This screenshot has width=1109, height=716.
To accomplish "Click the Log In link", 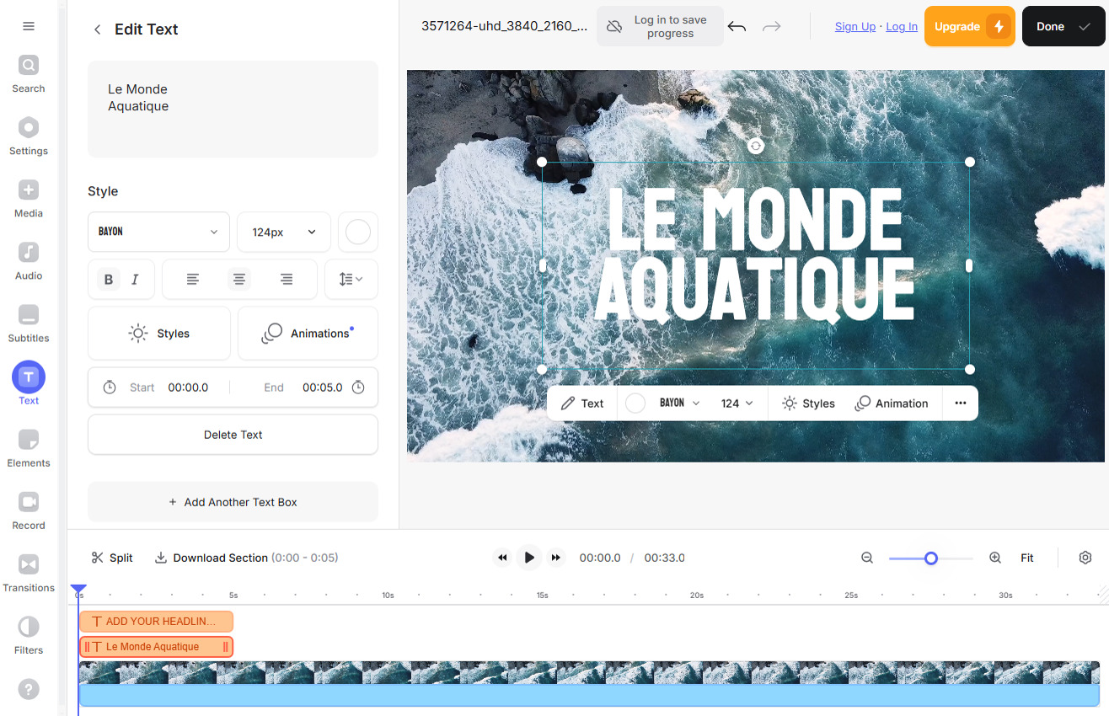I will point(901,26).
